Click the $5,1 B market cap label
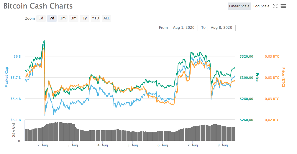The height and width of the screenshot is (154, 297). [16, 120]
